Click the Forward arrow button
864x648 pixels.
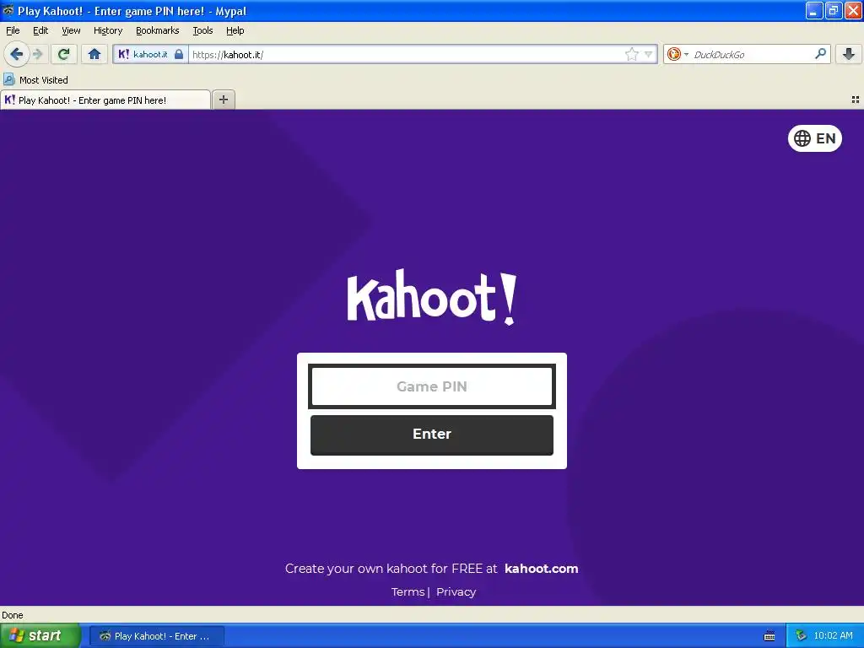click(37, 54)
